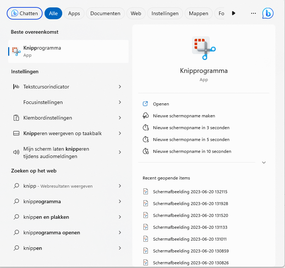Open Schermafbeelding 2023-06-20 130826

point(191,263)
